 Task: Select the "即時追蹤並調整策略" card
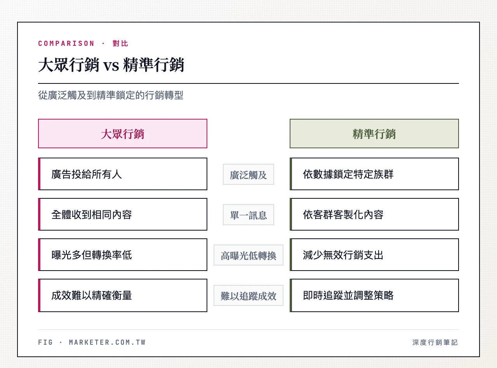click(374, 295)
